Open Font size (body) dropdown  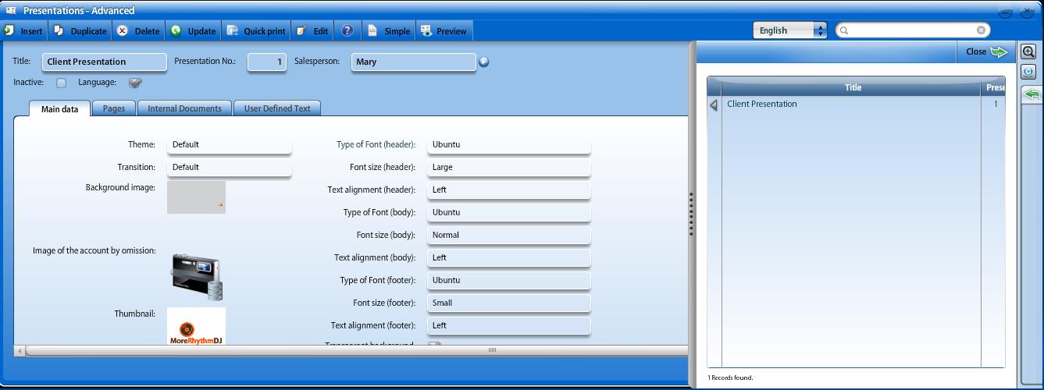(x=508, y=235)
